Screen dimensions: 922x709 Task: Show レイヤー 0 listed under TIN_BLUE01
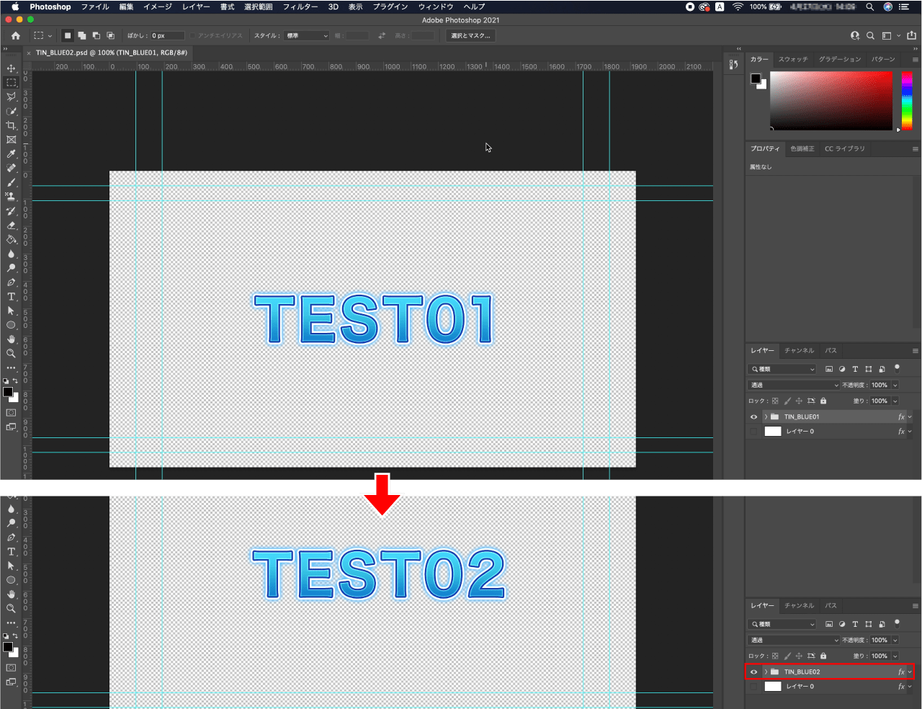(754, 432)
